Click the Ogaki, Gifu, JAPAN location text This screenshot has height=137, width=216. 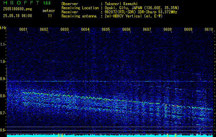click(x=142, y=8)
